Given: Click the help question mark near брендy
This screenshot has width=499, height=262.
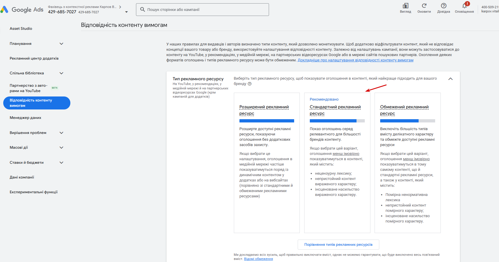Looking at the screenshot, I should (249, 84).
